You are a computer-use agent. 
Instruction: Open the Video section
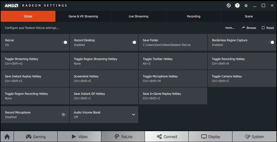(79, 136)
